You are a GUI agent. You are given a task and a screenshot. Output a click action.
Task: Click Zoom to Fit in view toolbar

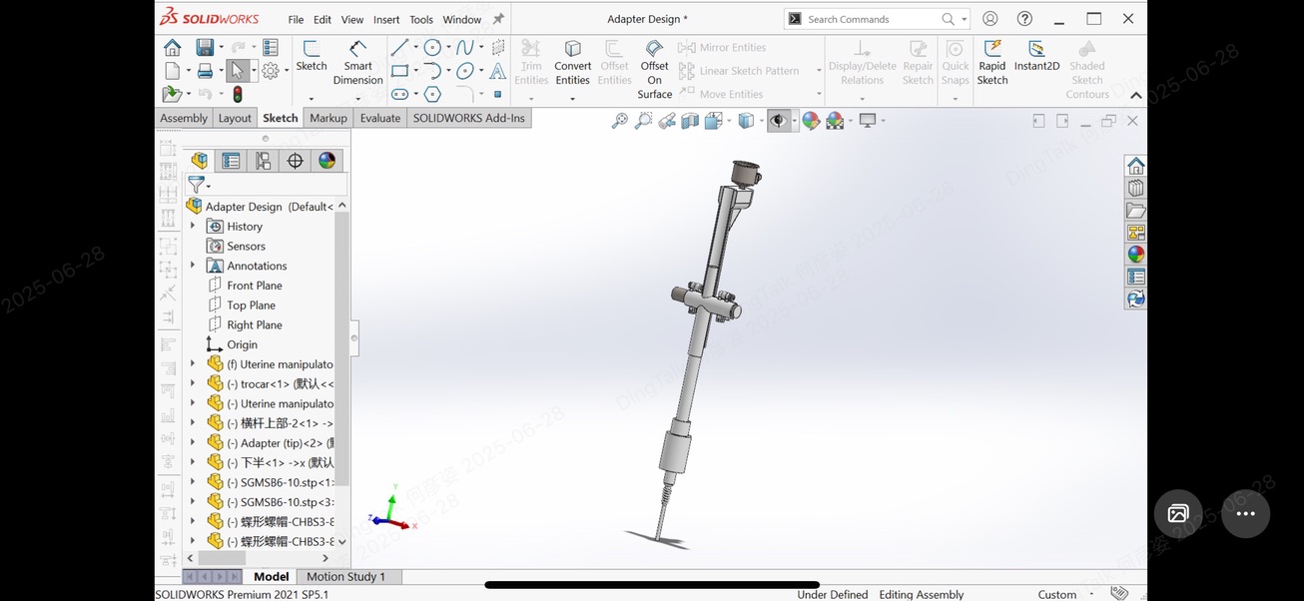[620, 121]
